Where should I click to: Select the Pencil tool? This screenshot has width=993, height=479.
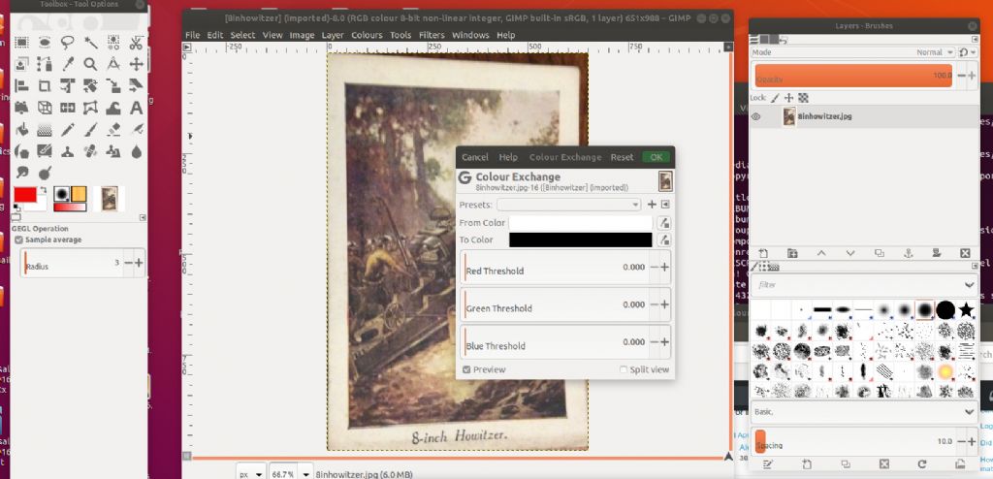(x=68, y=130)
